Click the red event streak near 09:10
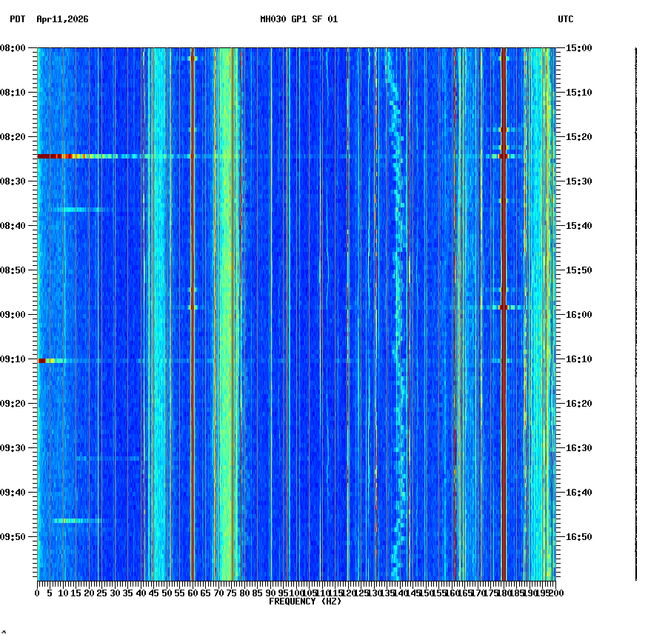668x640 pixels. pyautogui.click(x=44, y=361)
